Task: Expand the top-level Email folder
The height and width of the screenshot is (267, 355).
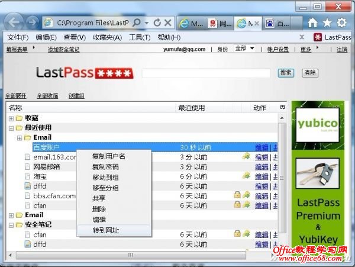Action: pyautogui.click(x=11, y=215)
